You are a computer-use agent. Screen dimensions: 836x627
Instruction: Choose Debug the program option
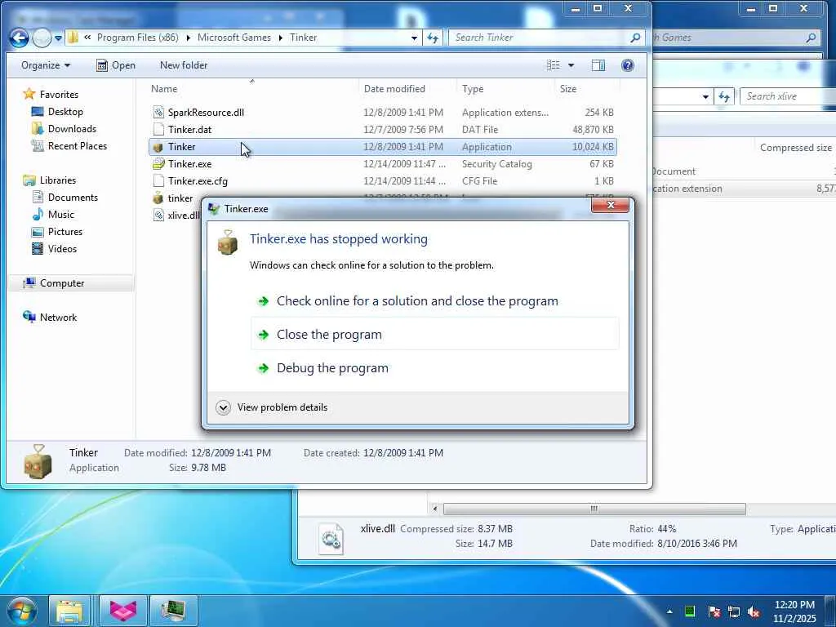(434, 368)
